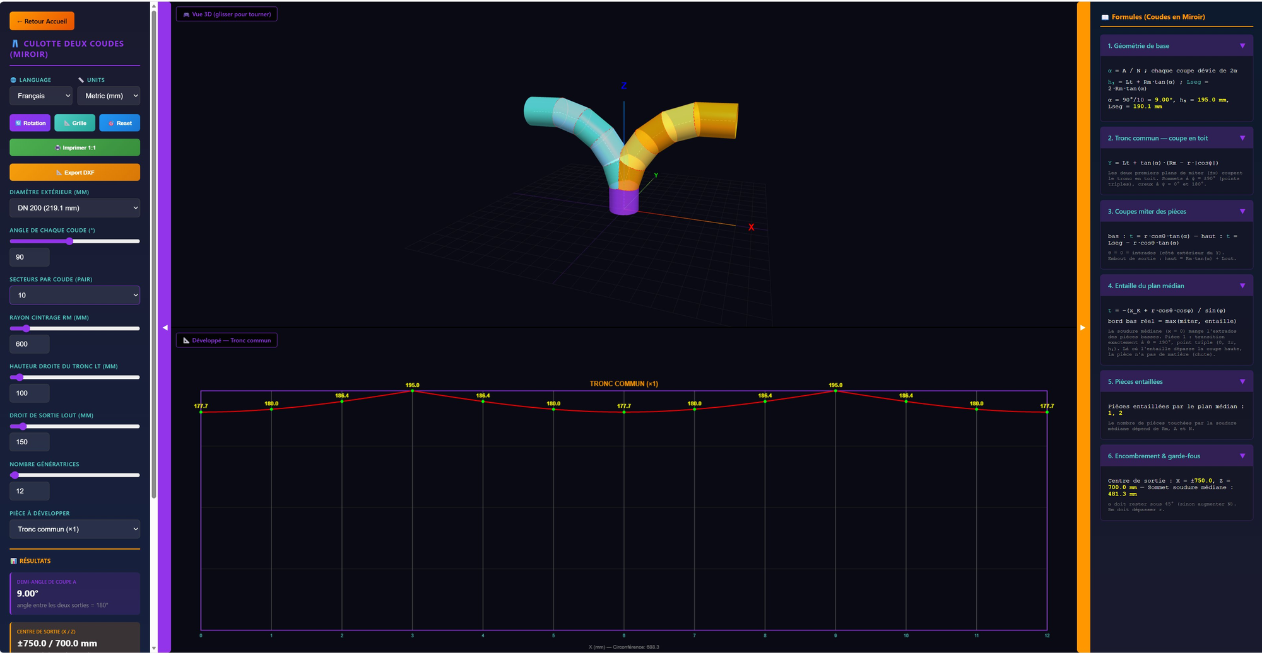Toggle the Grille grid button
This screenshot has height=653, width=1262.
coord(74,123)
